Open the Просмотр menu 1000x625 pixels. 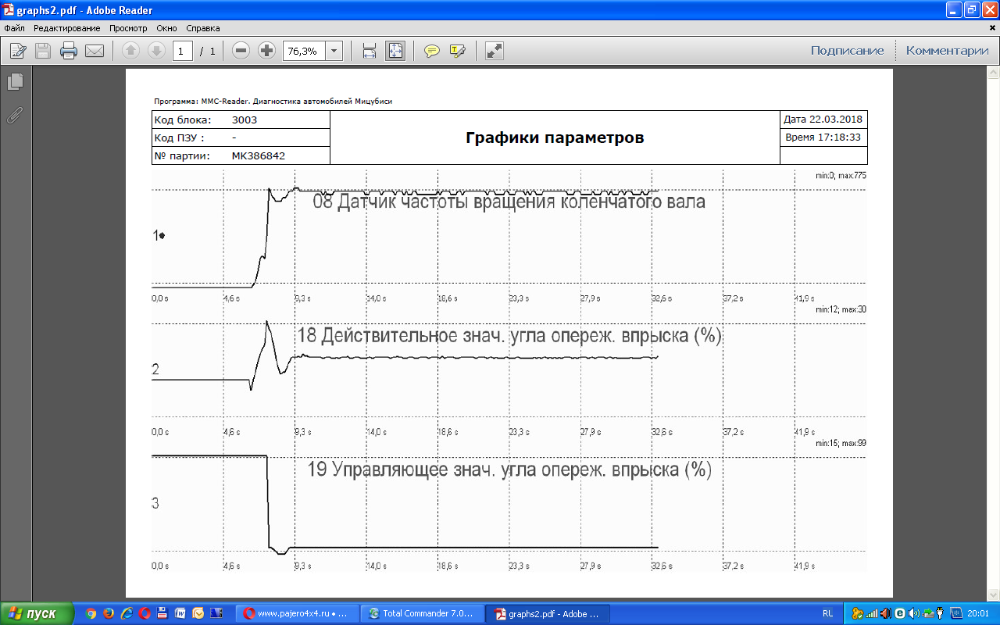click(128, 28)
